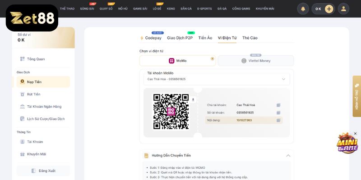Open the Khuyến Mãi top menu

click(x=265, y=9)
